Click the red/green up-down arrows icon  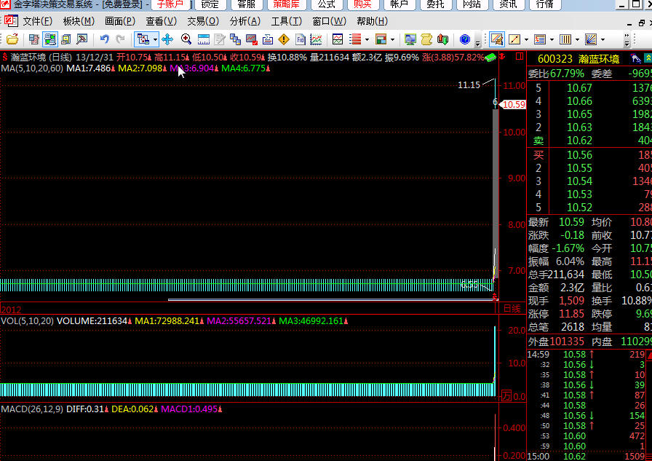pos(443,39)
